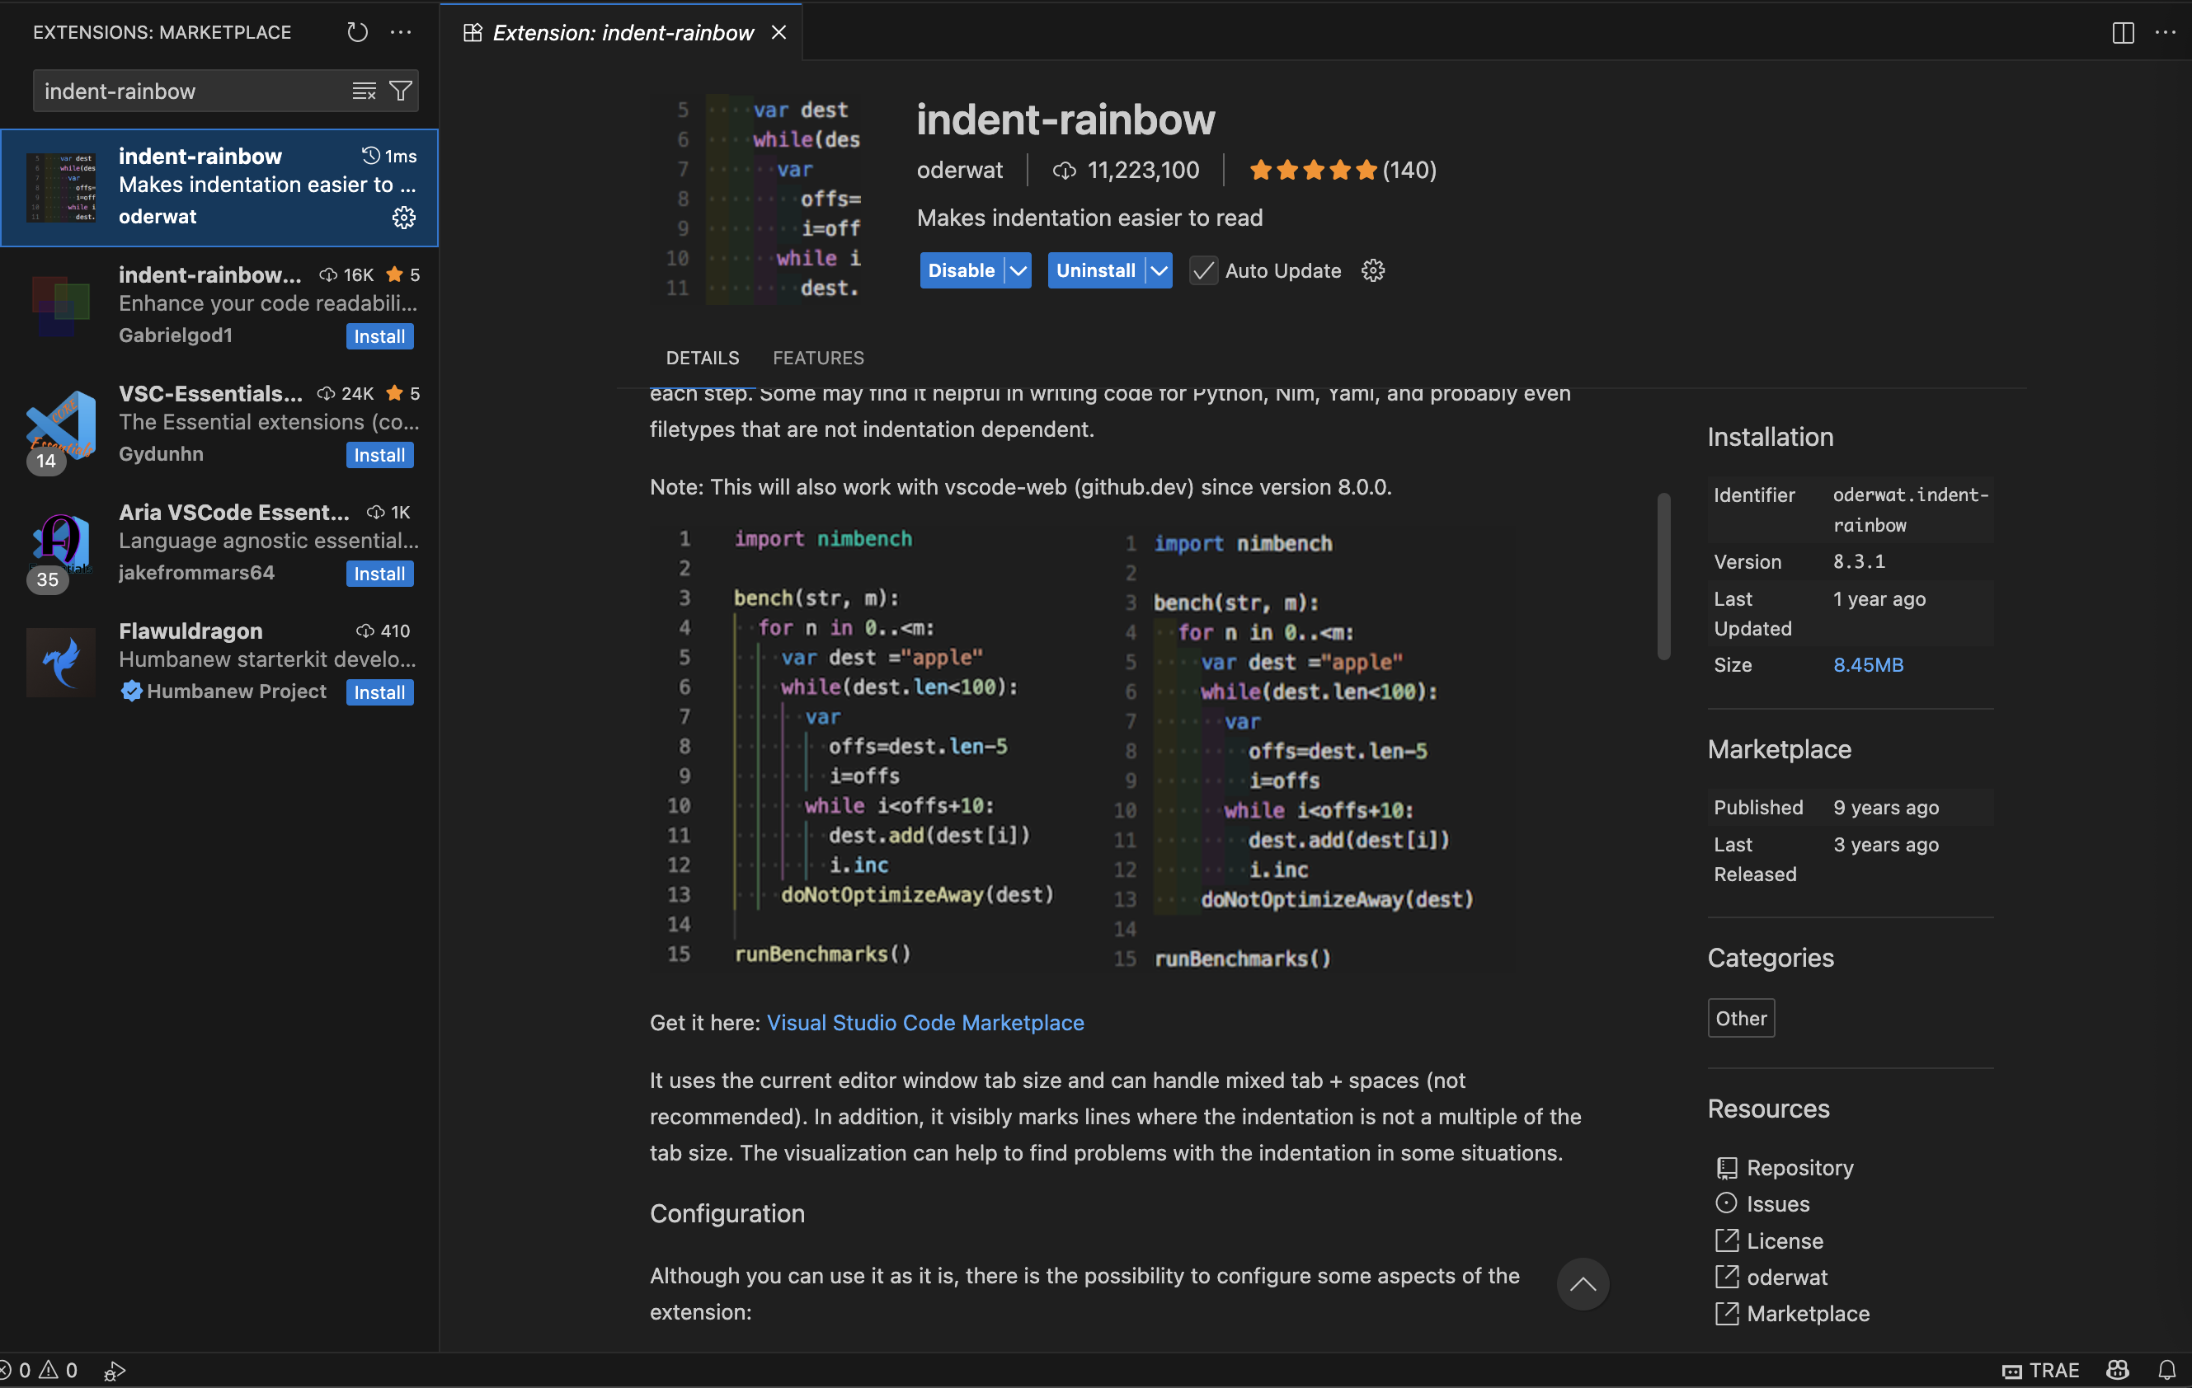
Task: Click the Repository resource link
Action: [1799, 1167]
